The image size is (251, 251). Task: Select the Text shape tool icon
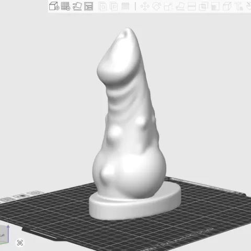coord(239,6)
